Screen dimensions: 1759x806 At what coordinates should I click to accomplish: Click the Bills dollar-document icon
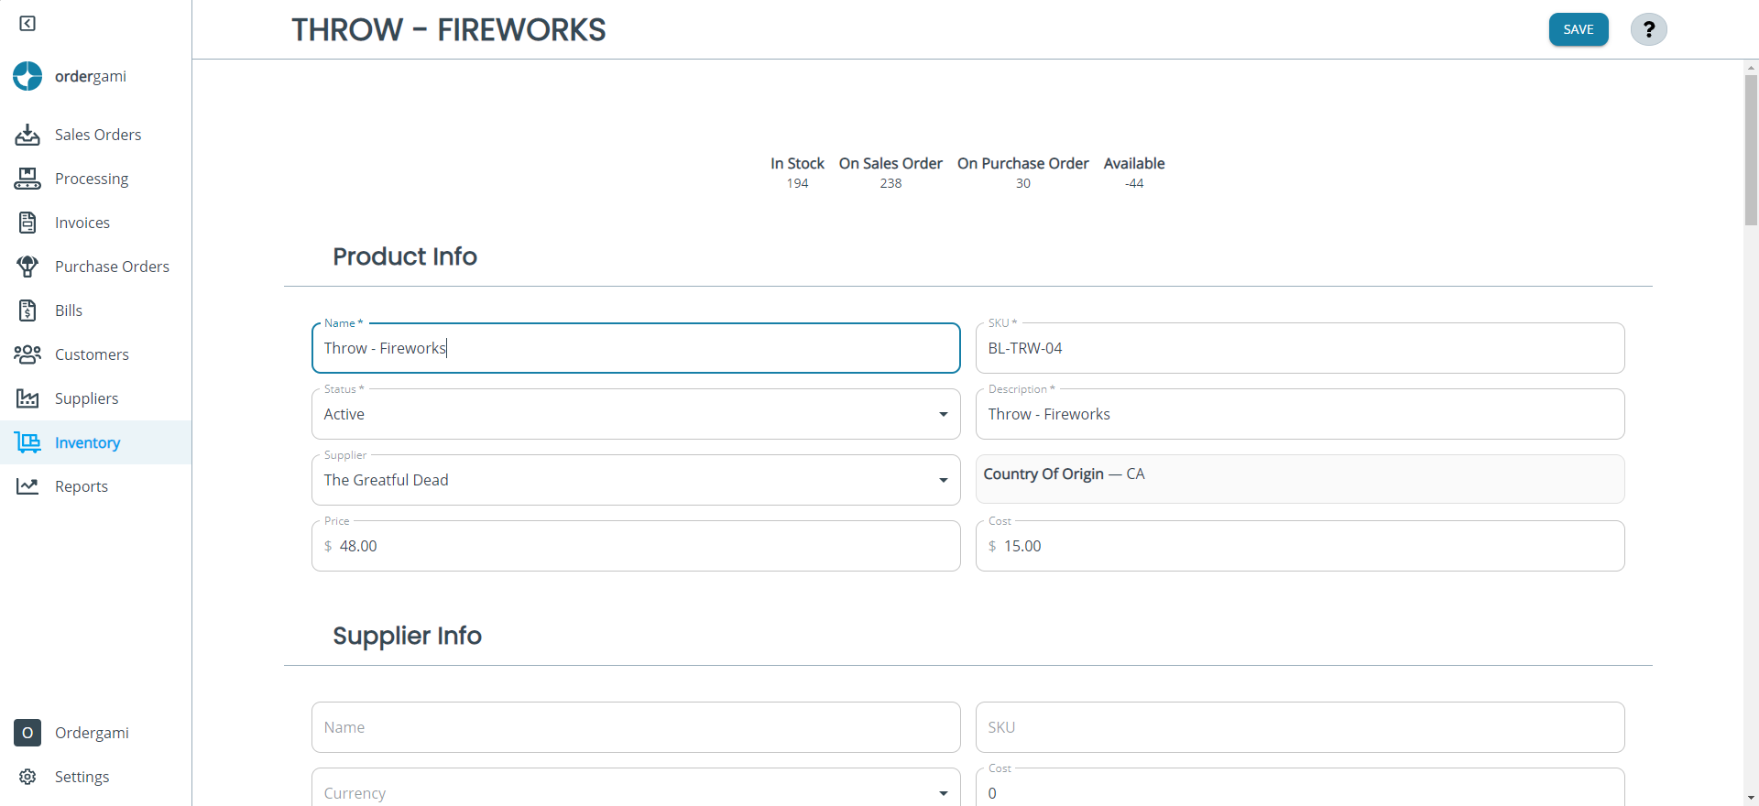27,310
